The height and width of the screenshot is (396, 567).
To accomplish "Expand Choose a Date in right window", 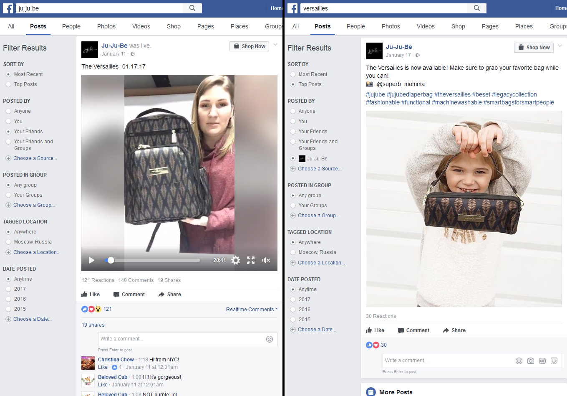I will (317, 330).
